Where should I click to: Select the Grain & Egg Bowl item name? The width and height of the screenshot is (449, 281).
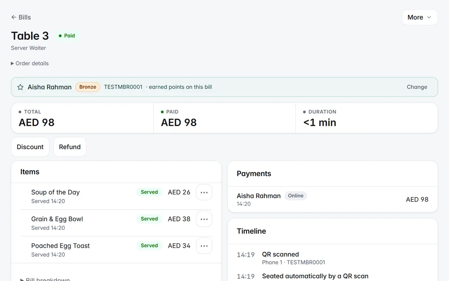(x=57, y=219)
